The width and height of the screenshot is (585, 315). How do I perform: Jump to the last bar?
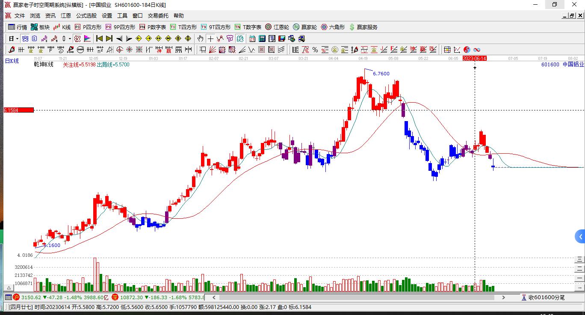pos(109,39)
